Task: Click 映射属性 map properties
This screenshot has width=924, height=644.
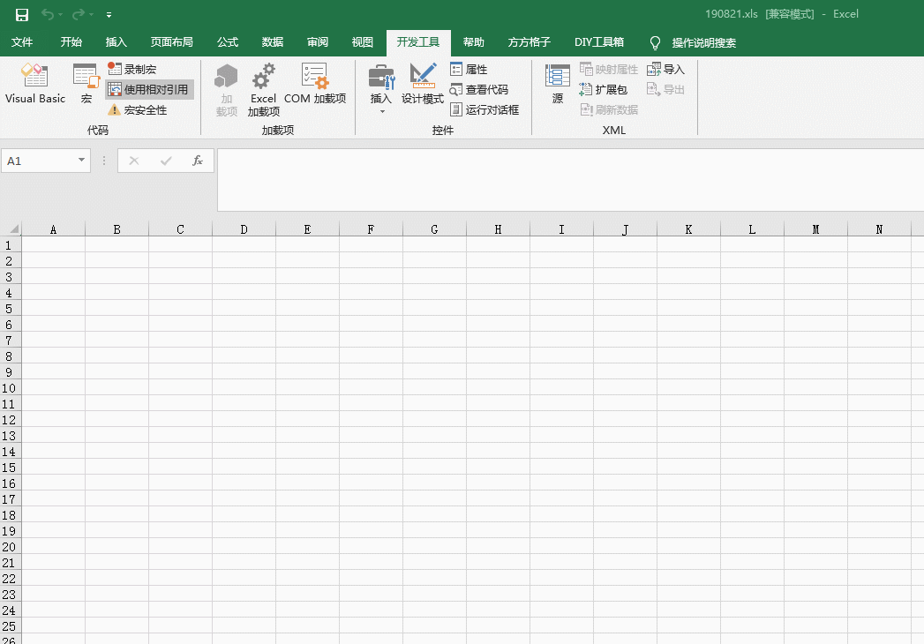Action: pos(609,69)
